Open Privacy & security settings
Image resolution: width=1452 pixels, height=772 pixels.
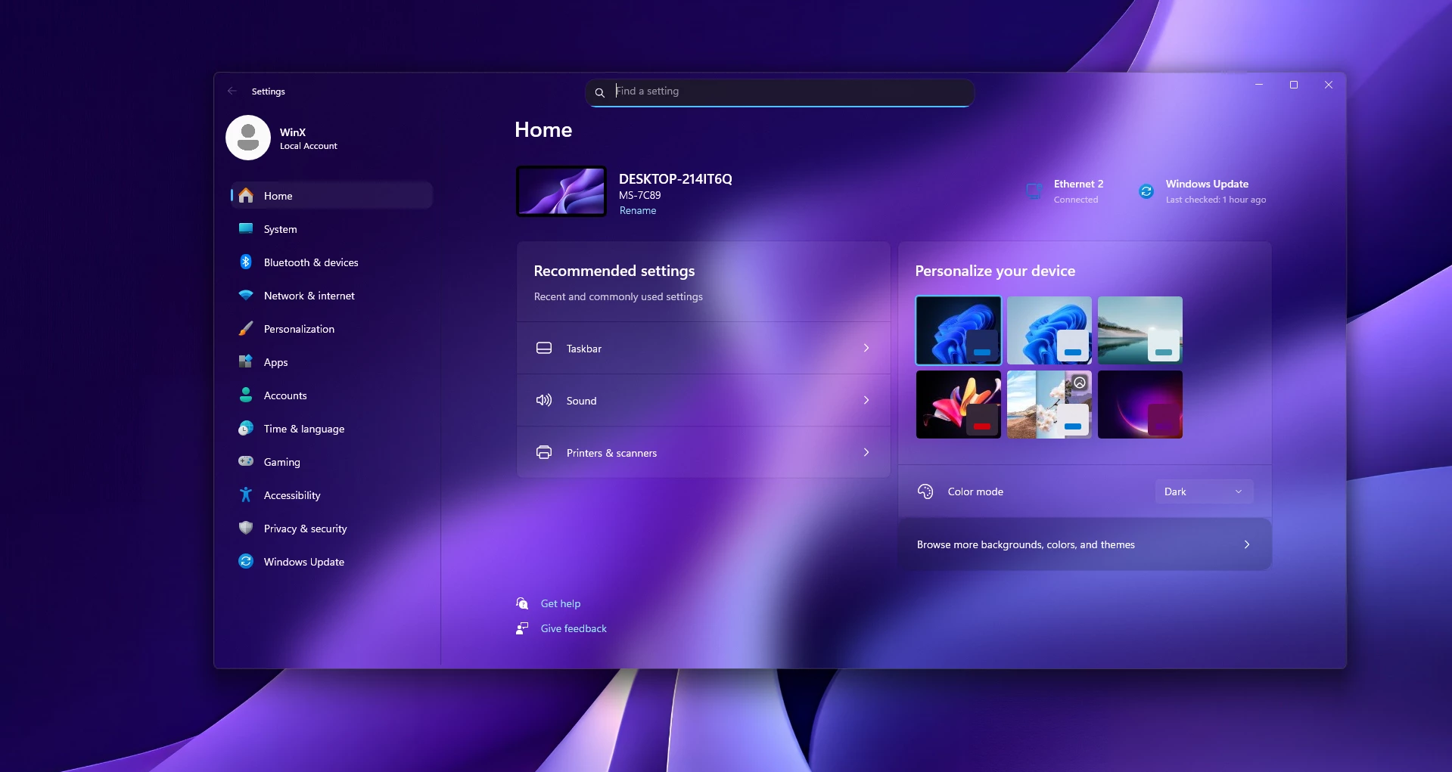[x=331, y=529]
